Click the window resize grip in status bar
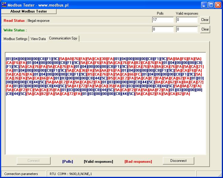The width and height of the screenshot is (223, 178). [x=220, y=175]
